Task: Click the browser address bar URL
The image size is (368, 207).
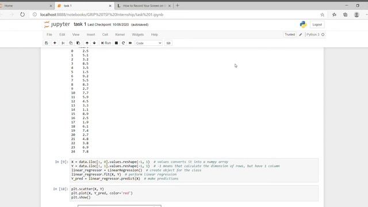Action: click(102, 14)
